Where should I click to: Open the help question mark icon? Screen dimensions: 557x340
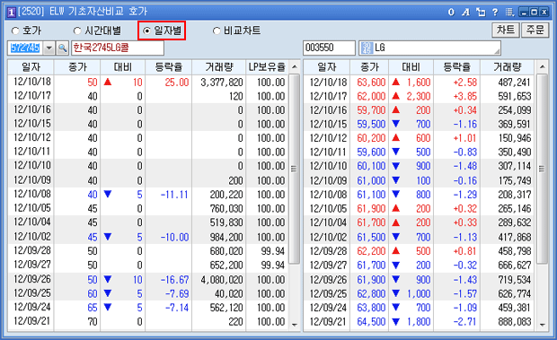tap(495, 12)
